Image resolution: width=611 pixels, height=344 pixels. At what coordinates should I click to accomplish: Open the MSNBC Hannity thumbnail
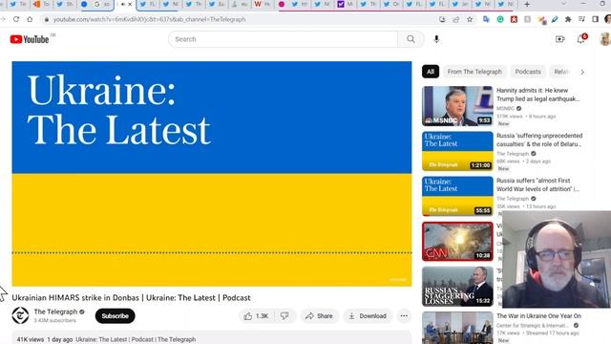(457, 106)
